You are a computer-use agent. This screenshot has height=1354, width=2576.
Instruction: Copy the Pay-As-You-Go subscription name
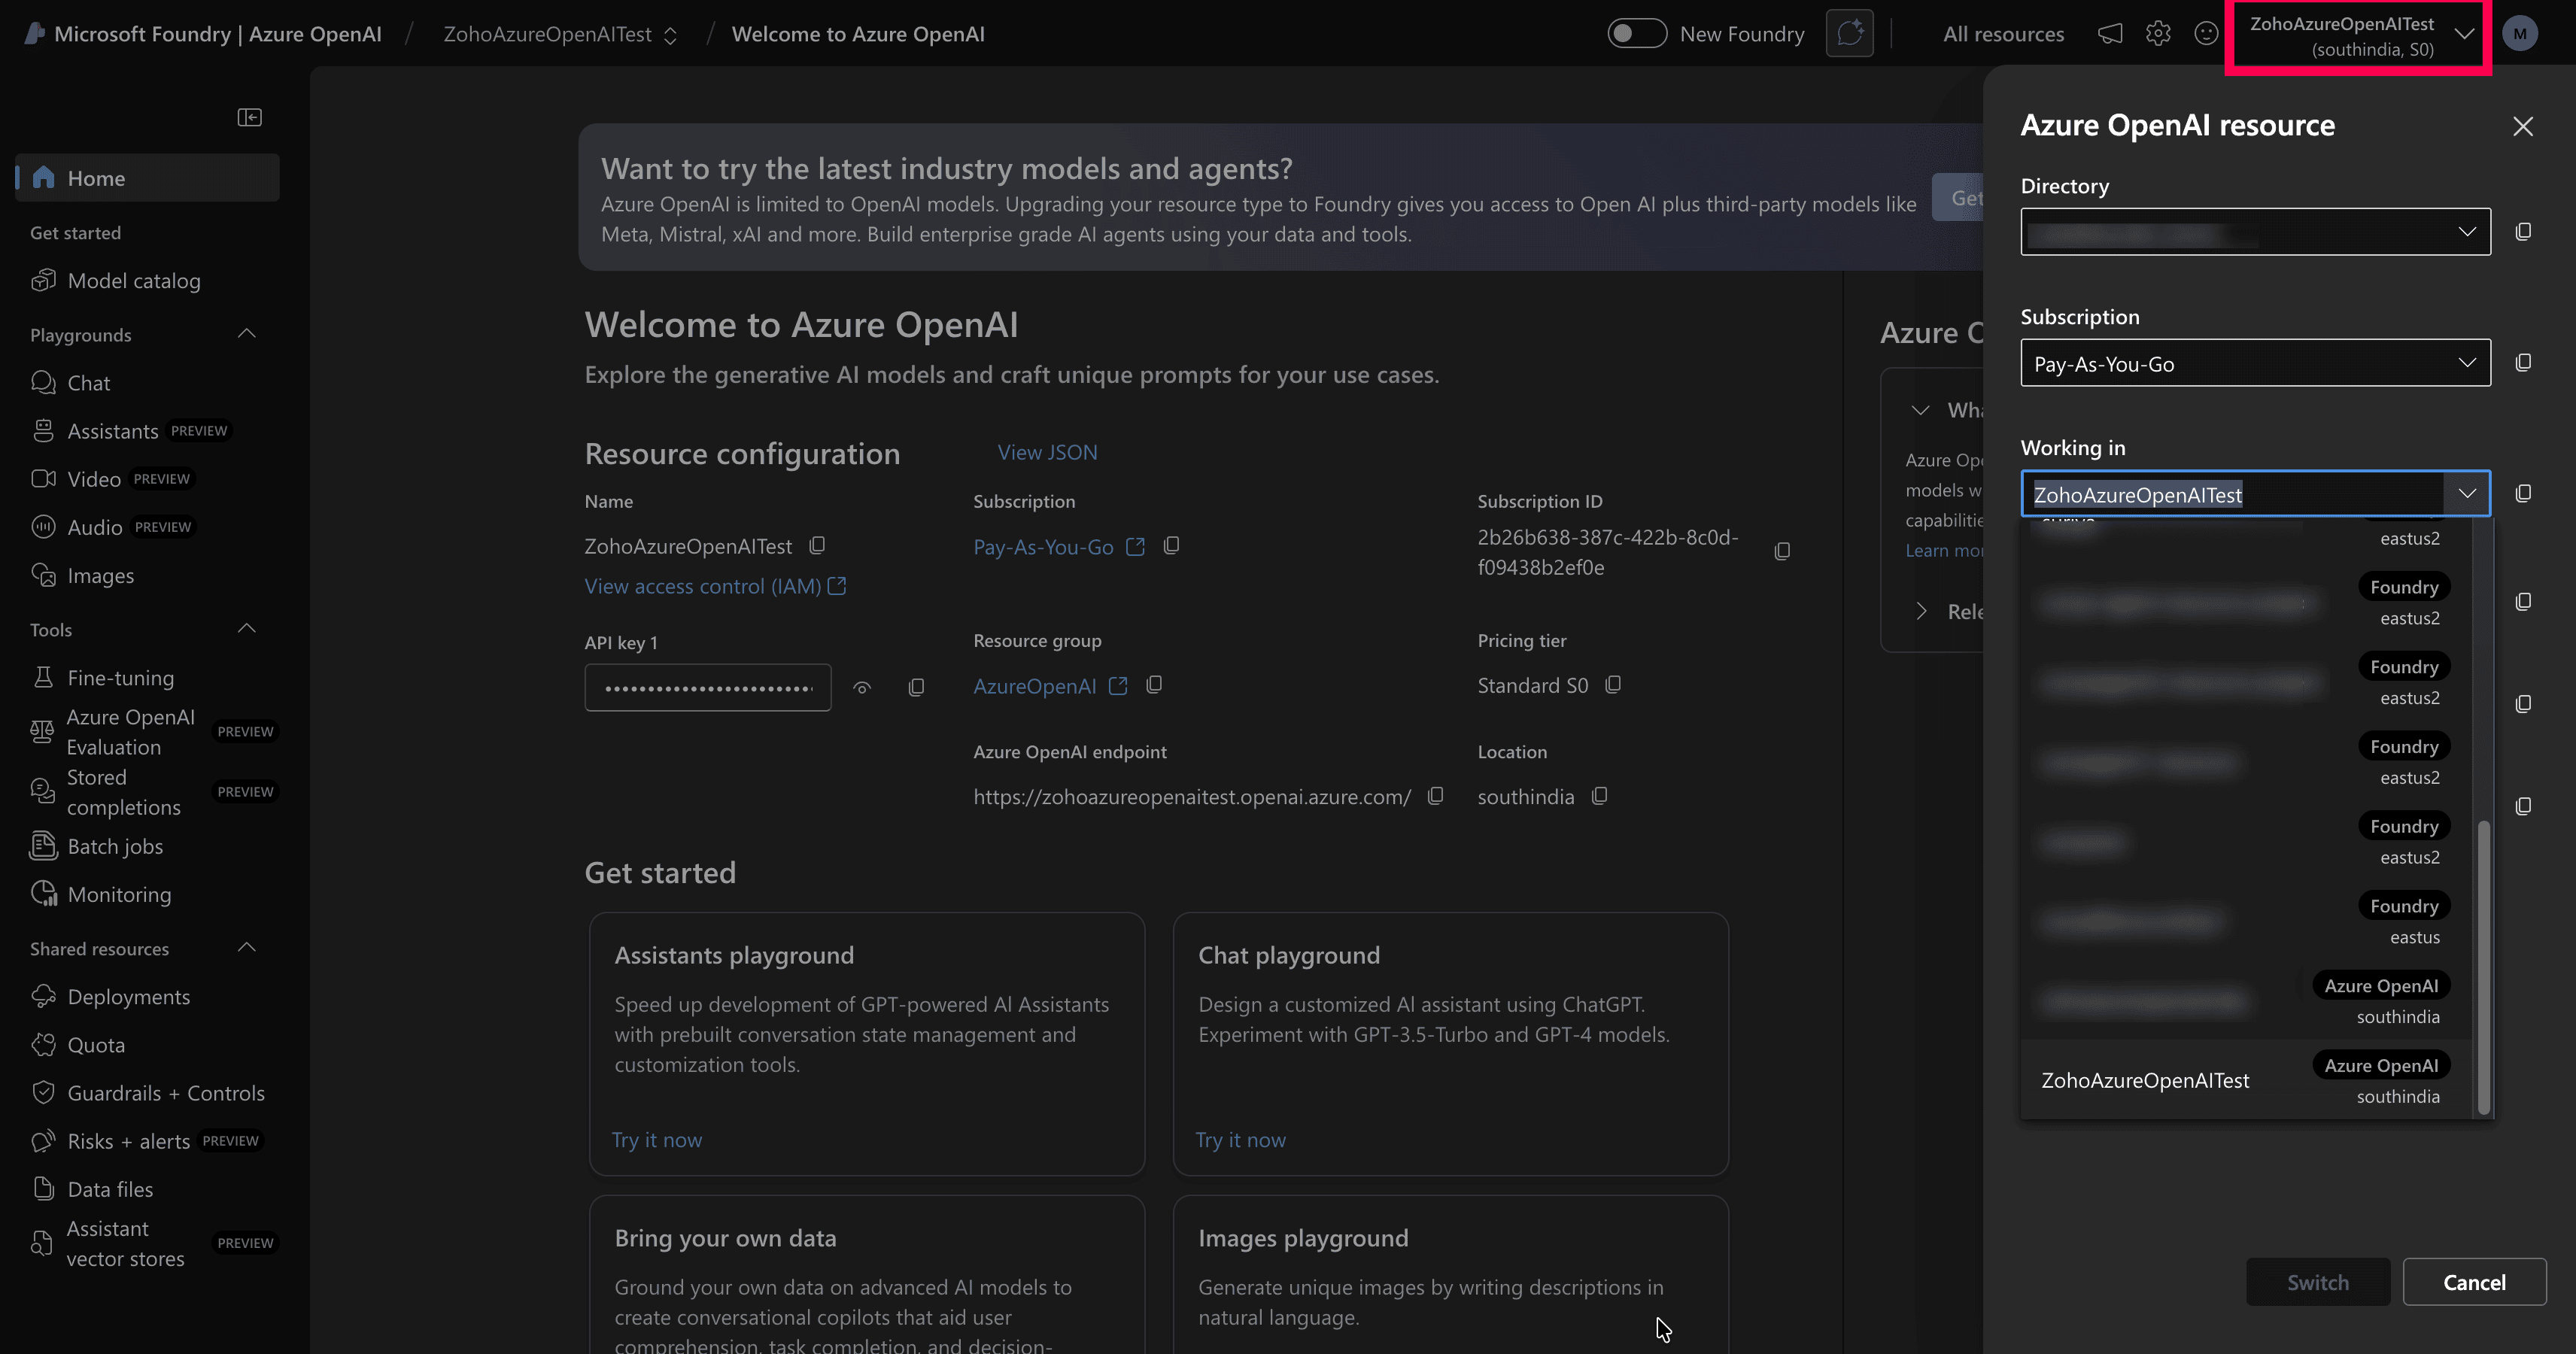click(x=1171, y=546)
